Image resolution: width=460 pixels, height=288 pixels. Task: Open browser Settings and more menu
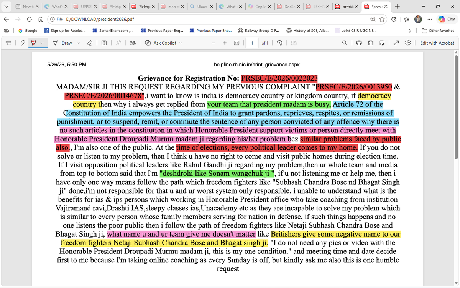pyautogui.click(x=429, y=19)
